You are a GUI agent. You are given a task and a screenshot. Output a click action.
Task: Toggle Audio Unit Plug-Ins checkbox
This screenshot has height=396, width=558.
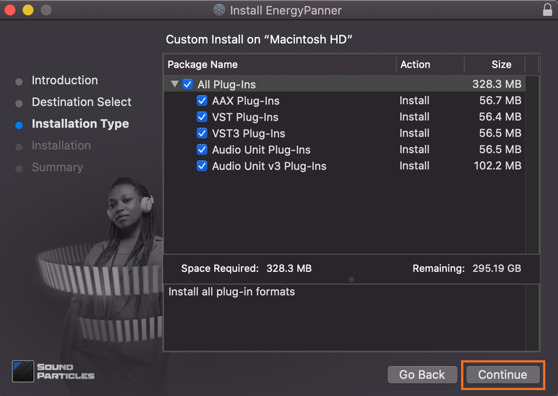(x=202, y=150)
